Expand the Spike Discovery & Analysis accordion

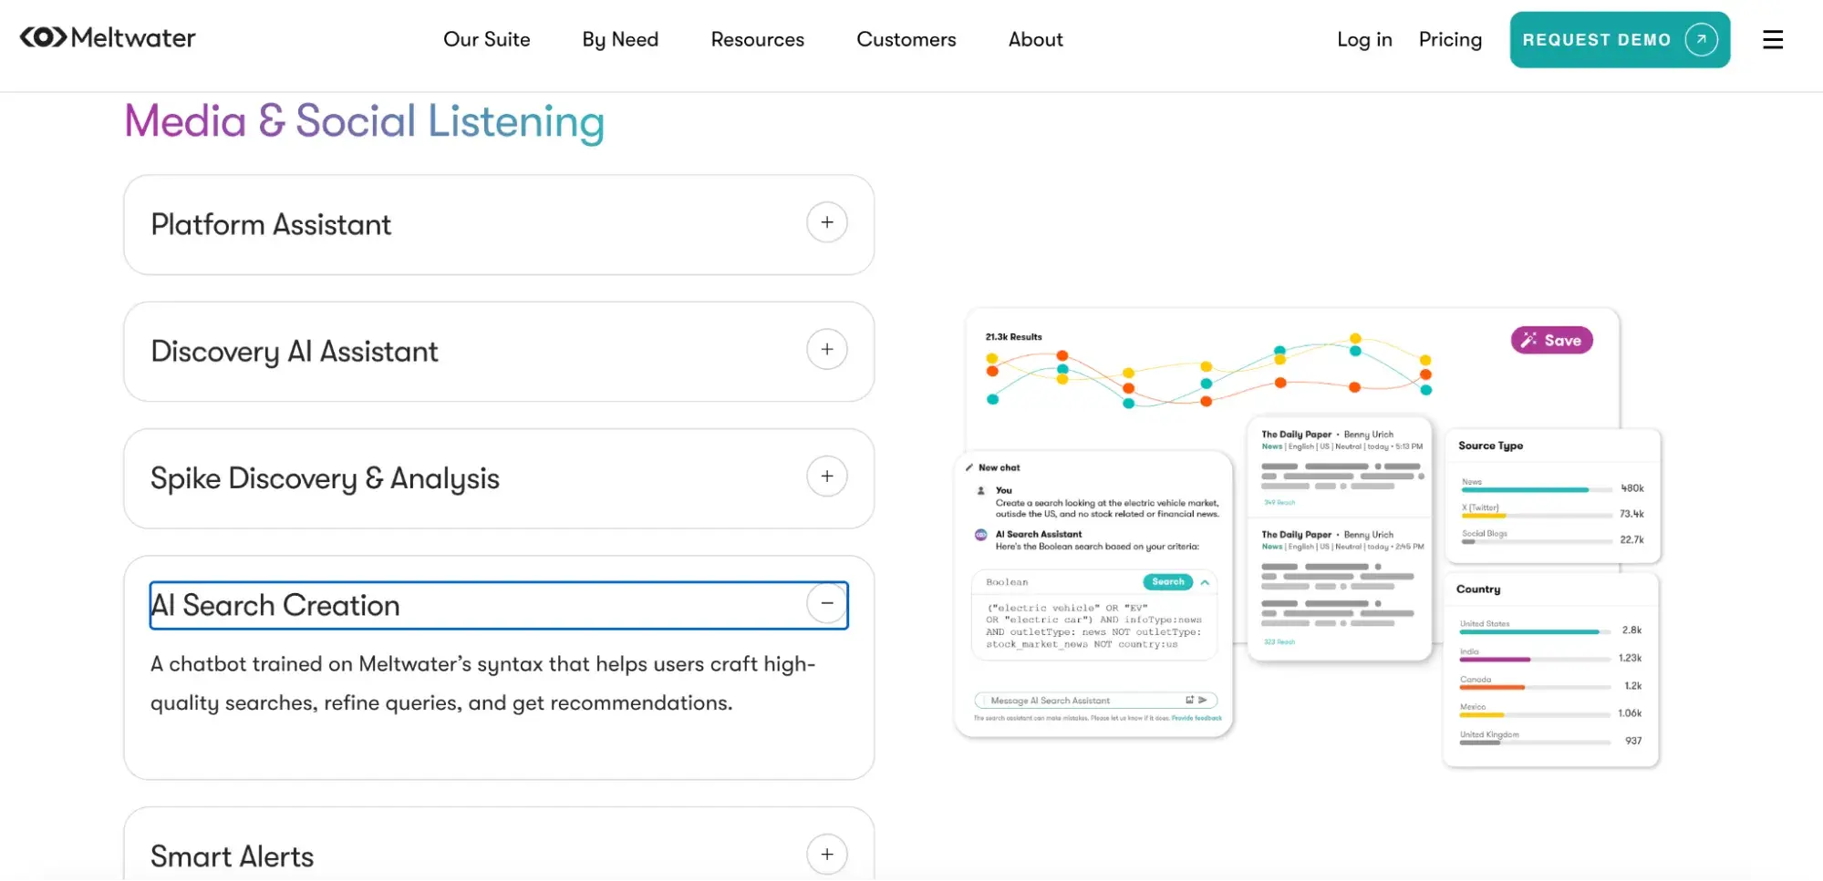click(x=325, y=478)
